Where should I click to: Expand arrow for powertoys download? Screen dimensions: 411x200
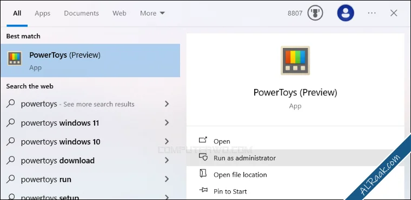pos(167,160)
